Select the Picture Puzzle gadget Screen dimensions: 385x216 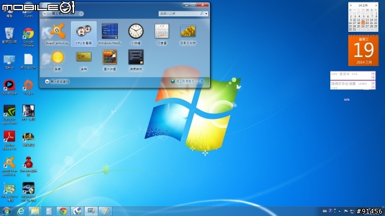click(x=109, y=60)
